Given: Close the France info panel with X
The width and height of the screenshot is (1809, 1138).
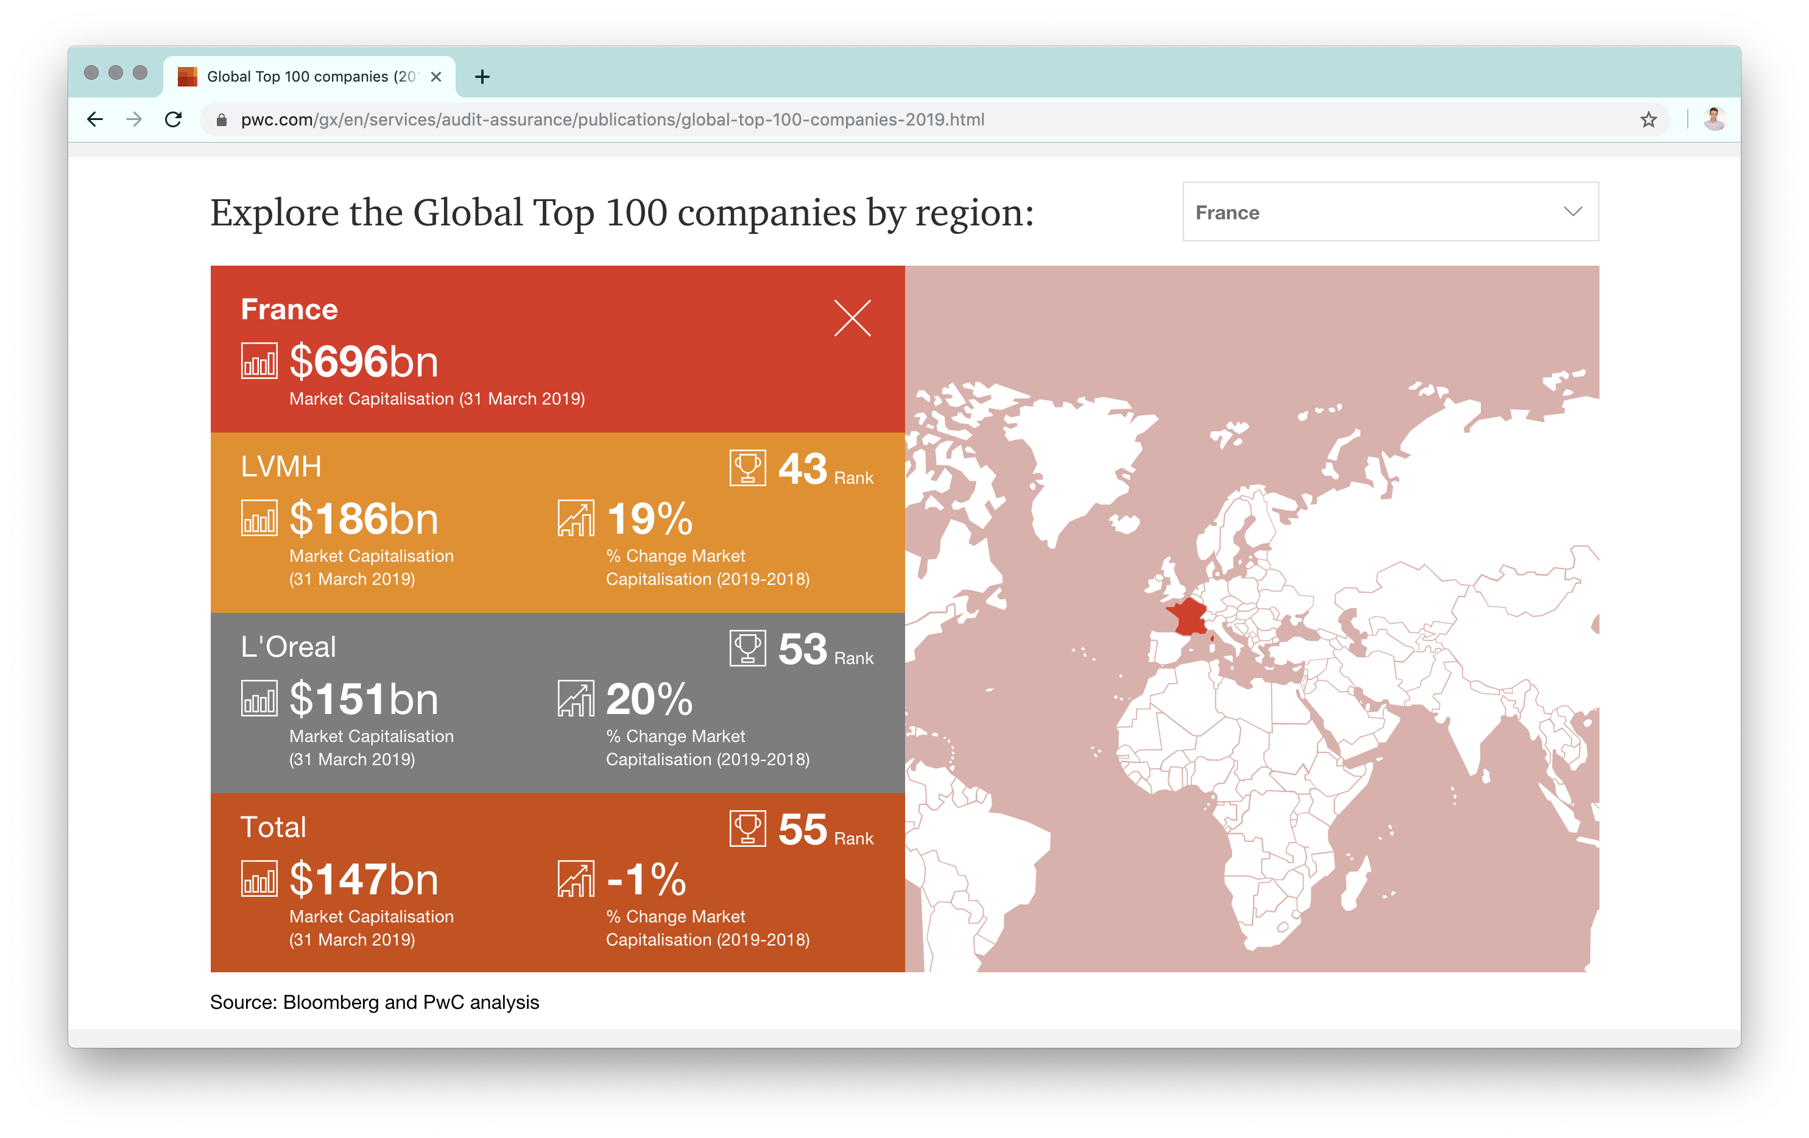Looking at the screenshot, I should point(853,319).
